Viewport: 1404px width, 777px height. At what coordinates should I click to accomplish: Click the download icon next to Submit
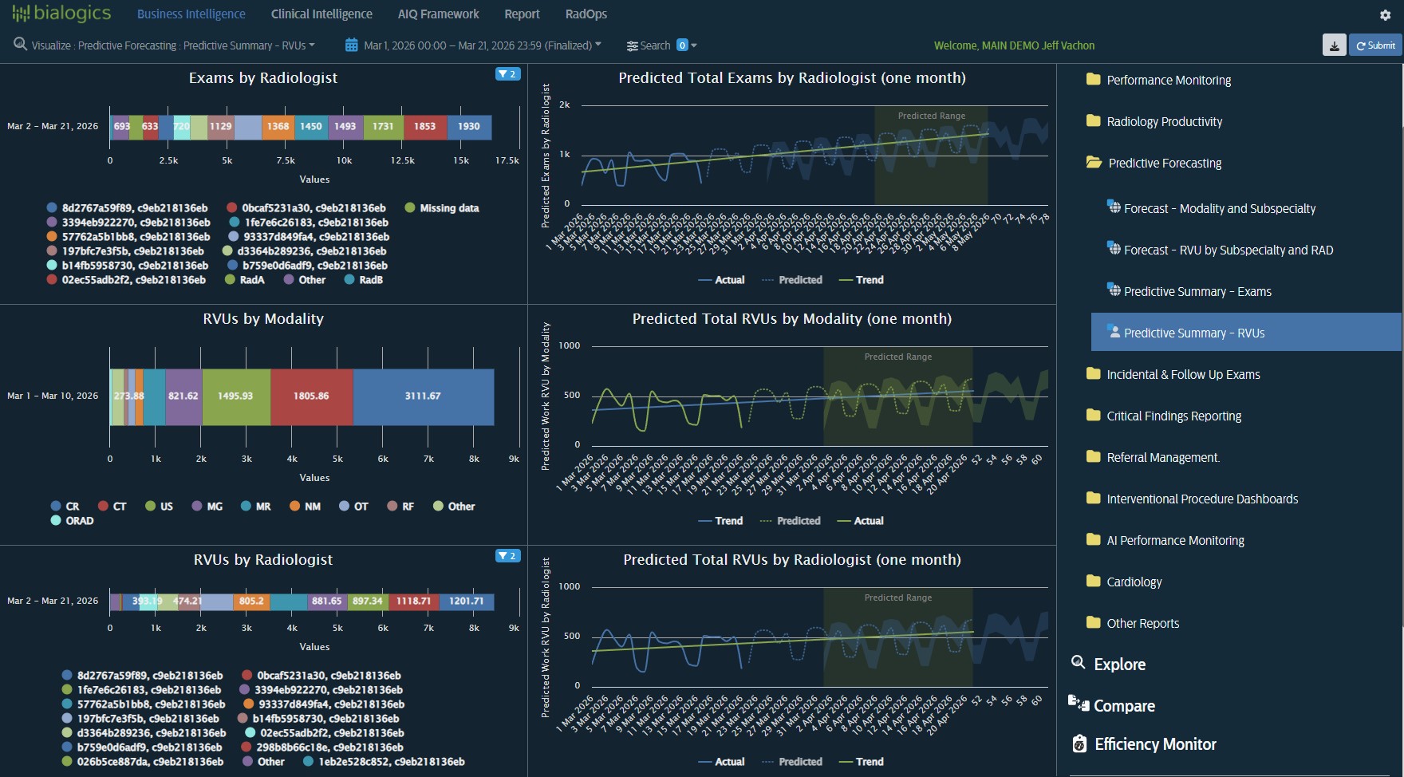1333,45
